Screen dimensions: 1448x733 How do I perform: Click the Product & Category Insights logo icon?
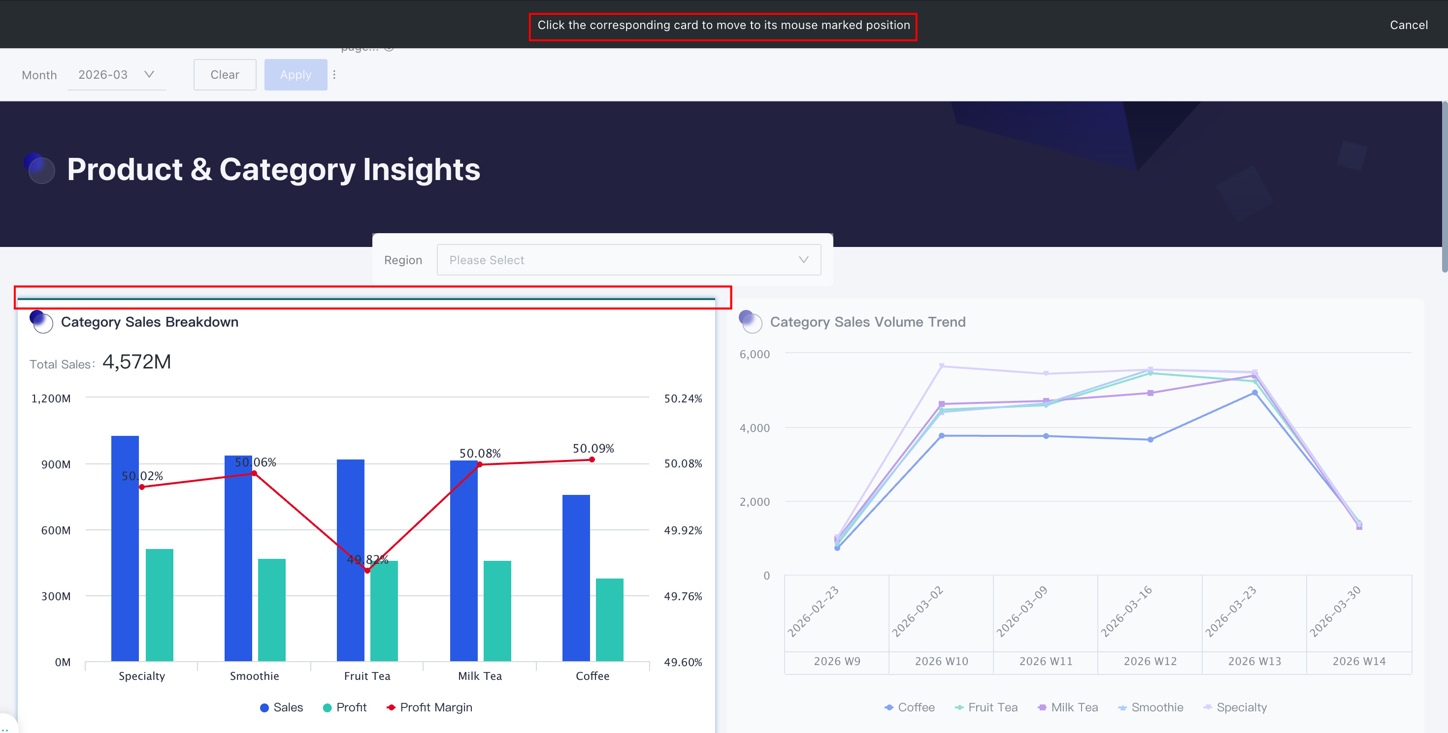40,168
